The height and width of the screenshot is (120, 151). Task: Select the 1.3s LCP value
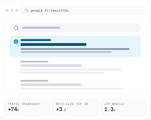110,109
